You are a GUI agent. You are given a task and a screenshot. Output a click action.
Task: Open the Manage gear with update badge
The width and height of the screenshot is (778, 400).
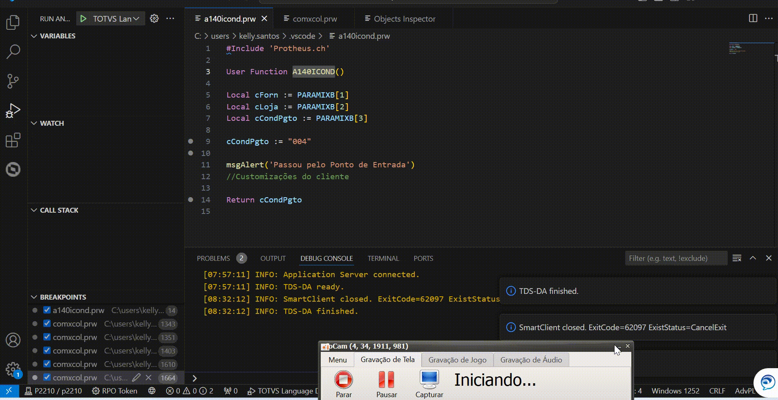point(13,370)
